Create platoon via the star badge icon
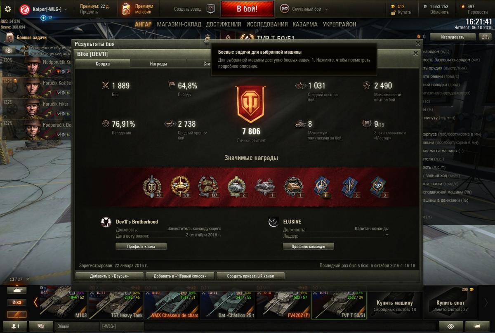This screenshot has height=333, width=495. click(x=211, y=9)
